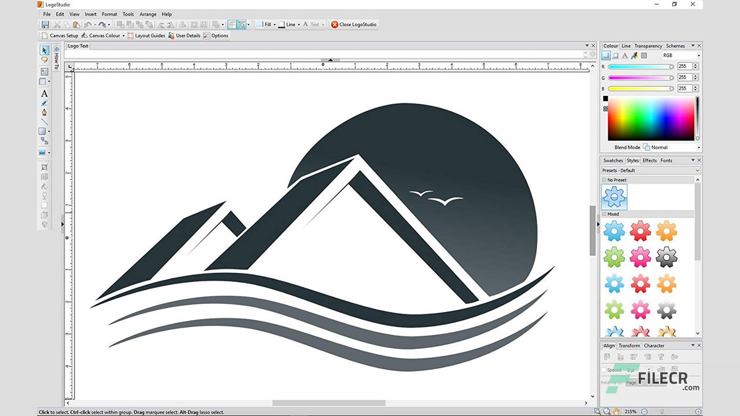Switch to the Fonts tab

(666, 161)
